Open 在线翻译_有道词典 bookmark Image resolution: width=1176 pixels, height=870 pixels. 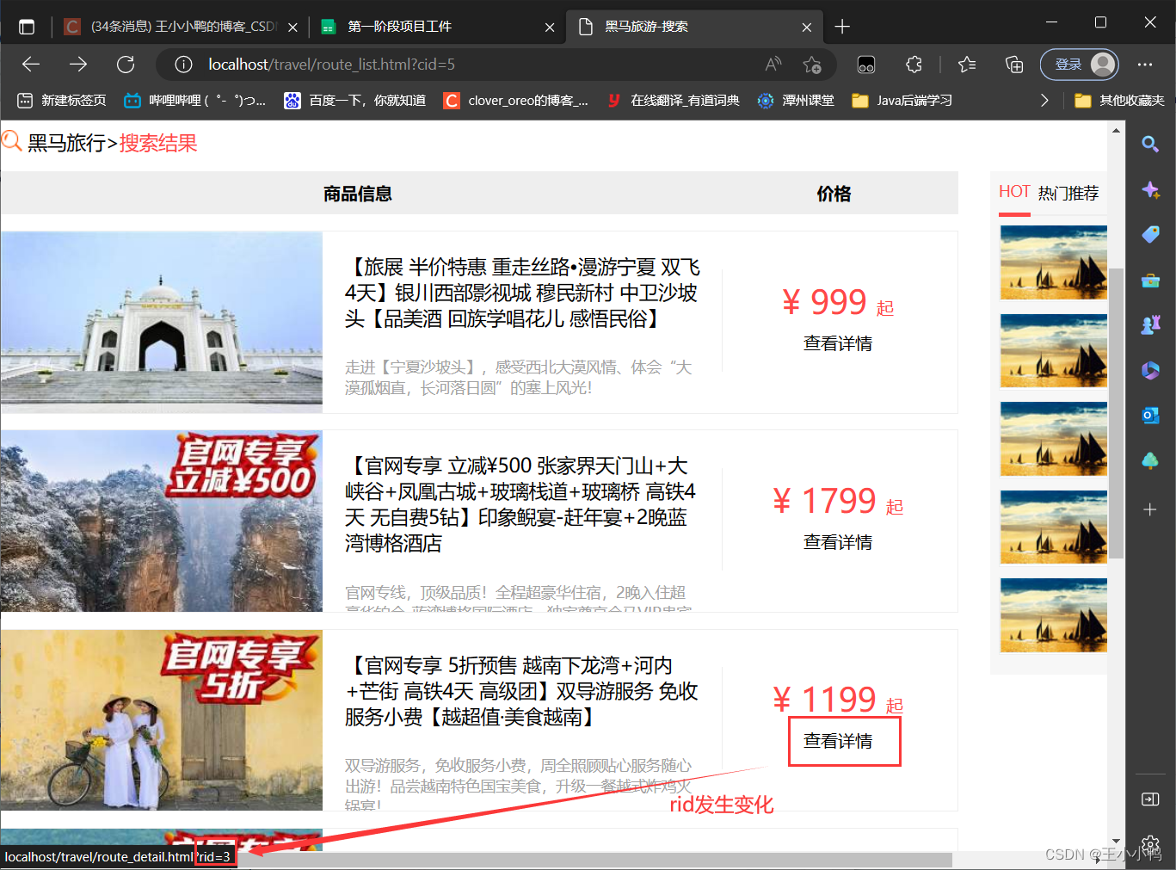(x=674, y=101)
